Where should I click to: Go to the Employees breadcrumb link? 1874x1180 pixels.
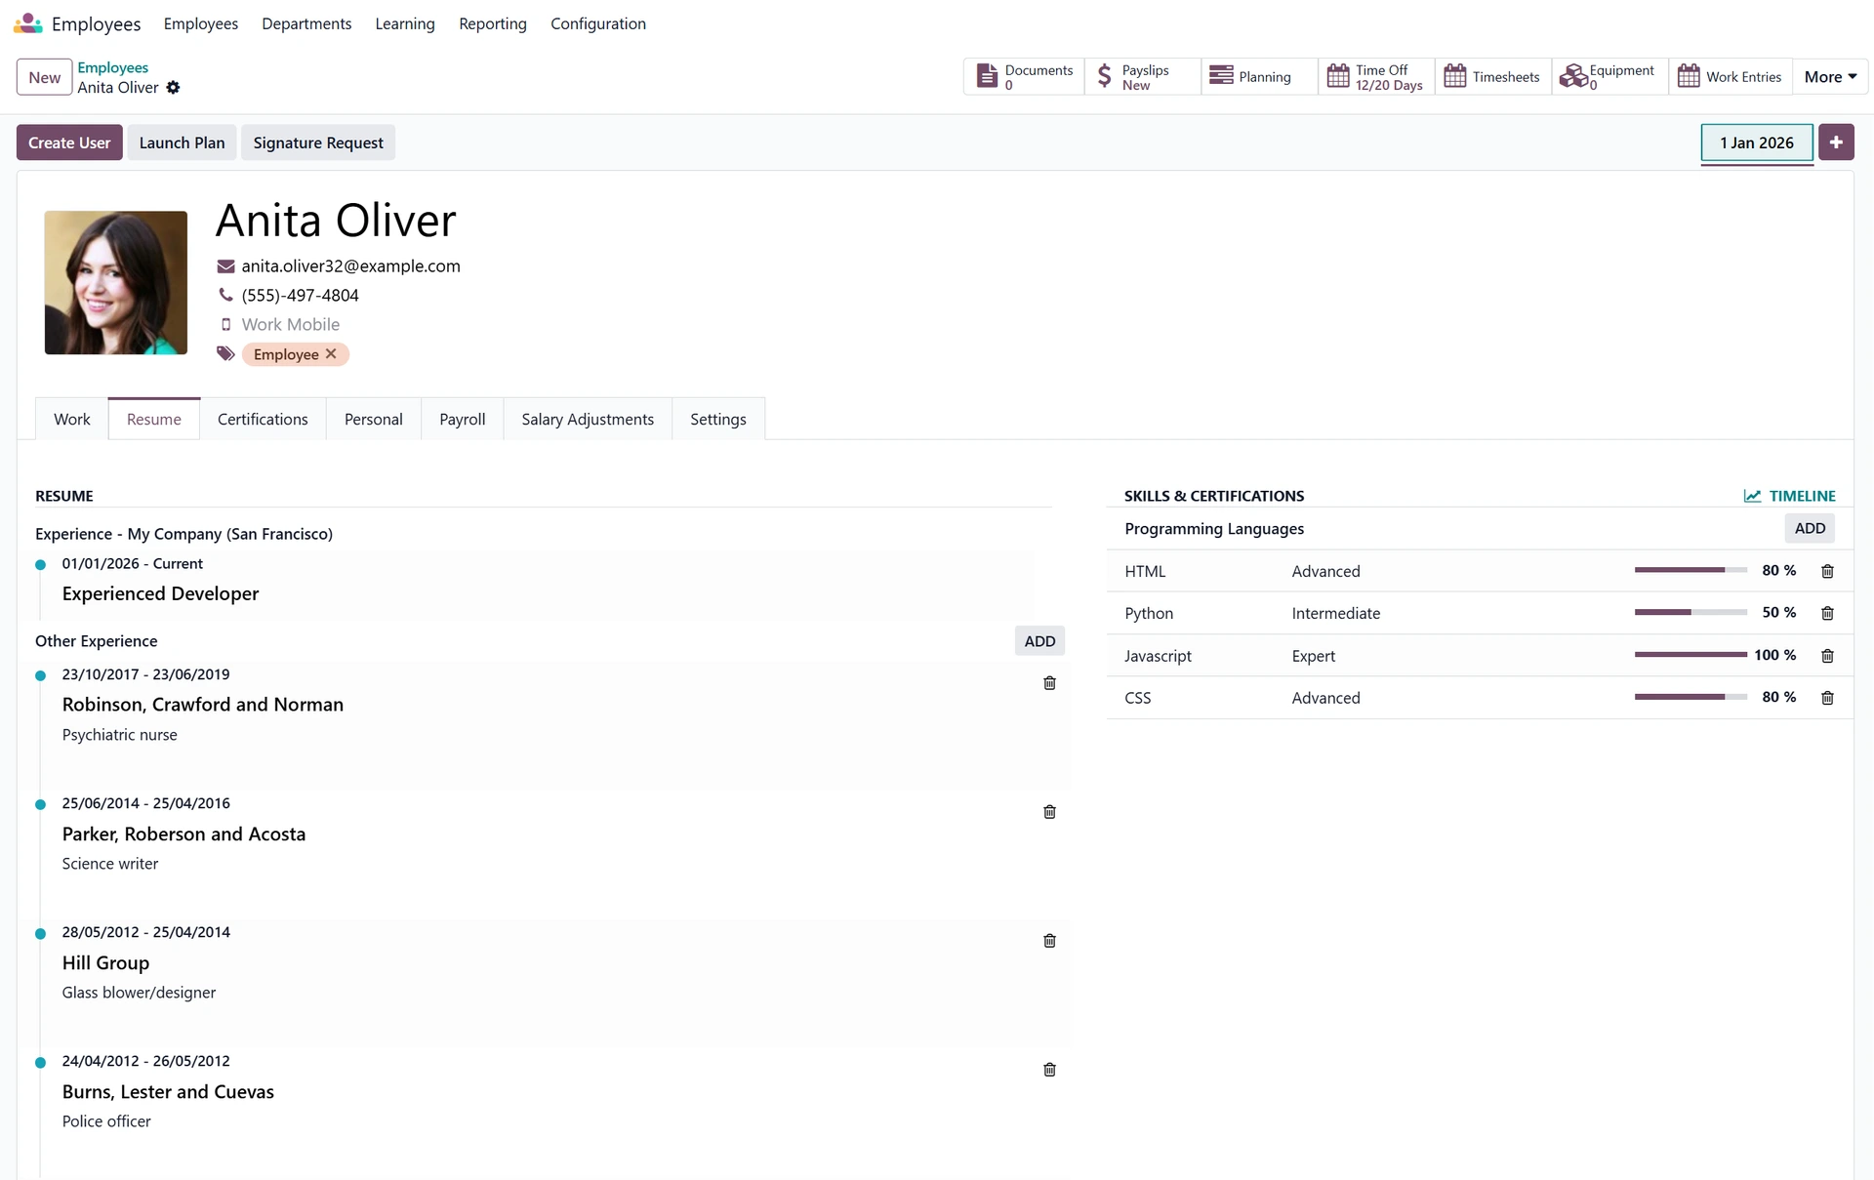113,67
